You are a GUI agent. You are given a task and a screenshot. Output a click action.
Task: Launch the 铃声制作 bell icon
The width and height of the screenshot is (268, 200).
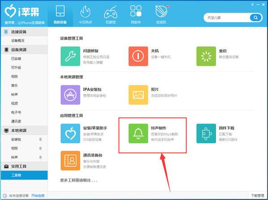138,134
